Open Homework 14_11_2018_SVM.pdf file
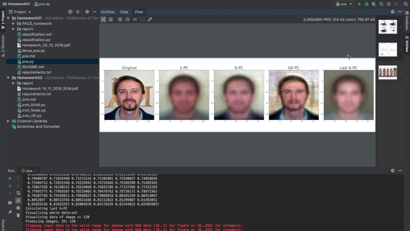 (50, 89)
